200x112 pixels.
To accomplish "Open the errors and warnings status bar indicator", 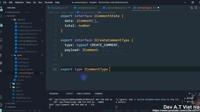I will click(x=38, y=111).
